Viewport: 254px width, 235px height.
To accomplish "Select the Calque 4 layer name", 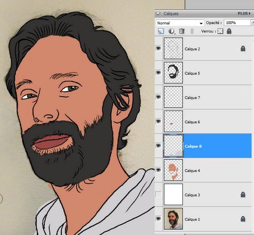I will (192, 170).
